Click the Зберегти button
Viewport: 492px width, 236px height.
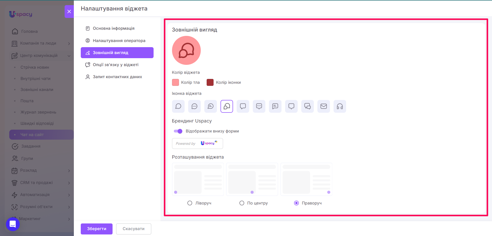coord(97,229)
